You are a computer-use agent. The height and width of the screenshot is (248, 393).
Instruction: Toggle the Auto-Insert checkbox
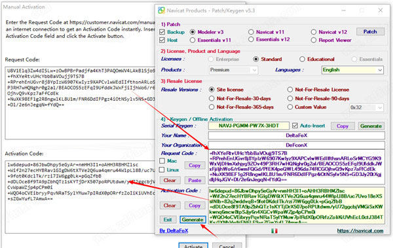(295, 126)
